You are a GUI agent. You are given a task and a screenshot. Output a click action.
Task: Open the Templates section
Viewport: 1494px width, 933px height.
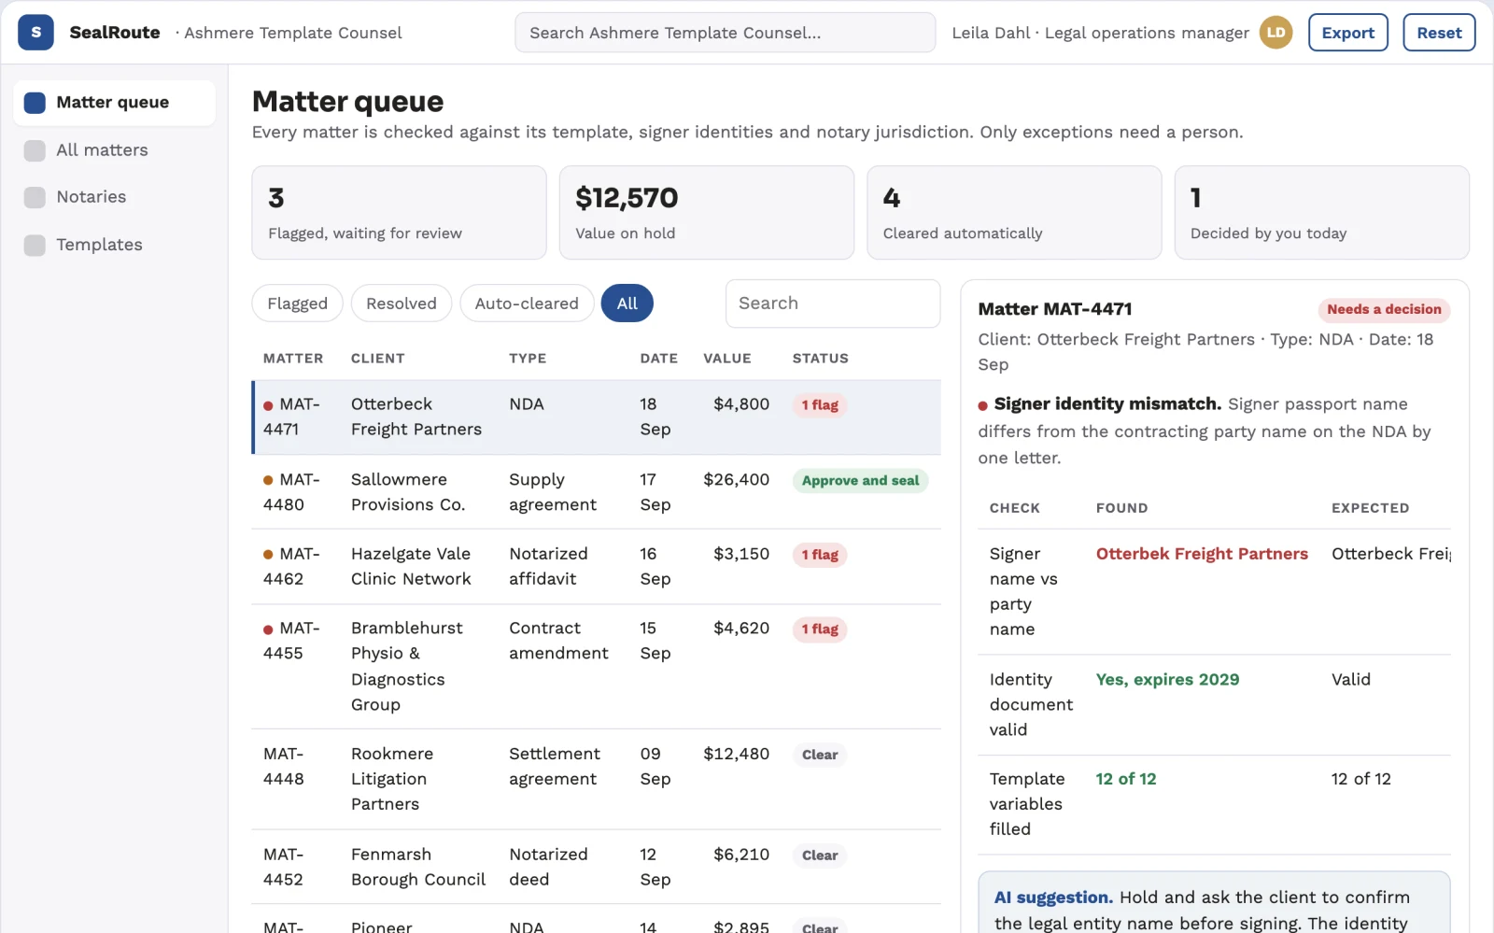point(114,245)
